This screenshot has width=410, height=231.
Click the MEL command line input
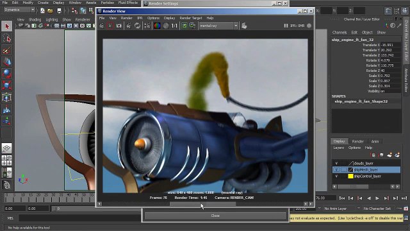point(79,218)
